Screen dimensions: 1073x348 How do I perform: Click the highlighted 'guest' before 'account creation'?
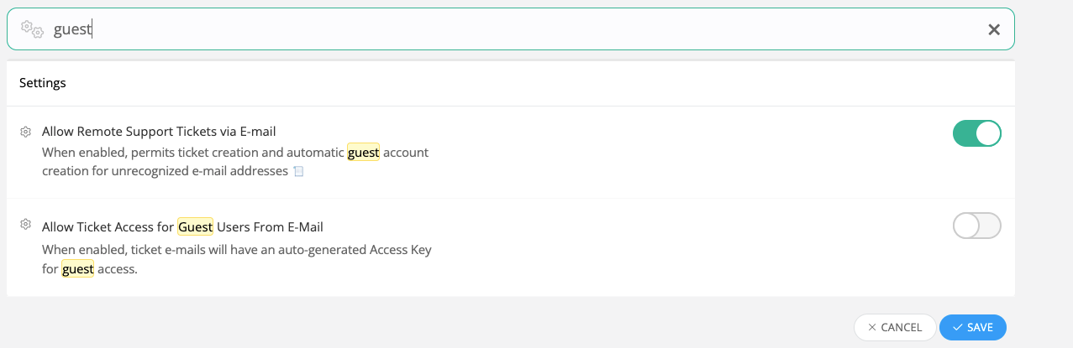pos(364,153)
